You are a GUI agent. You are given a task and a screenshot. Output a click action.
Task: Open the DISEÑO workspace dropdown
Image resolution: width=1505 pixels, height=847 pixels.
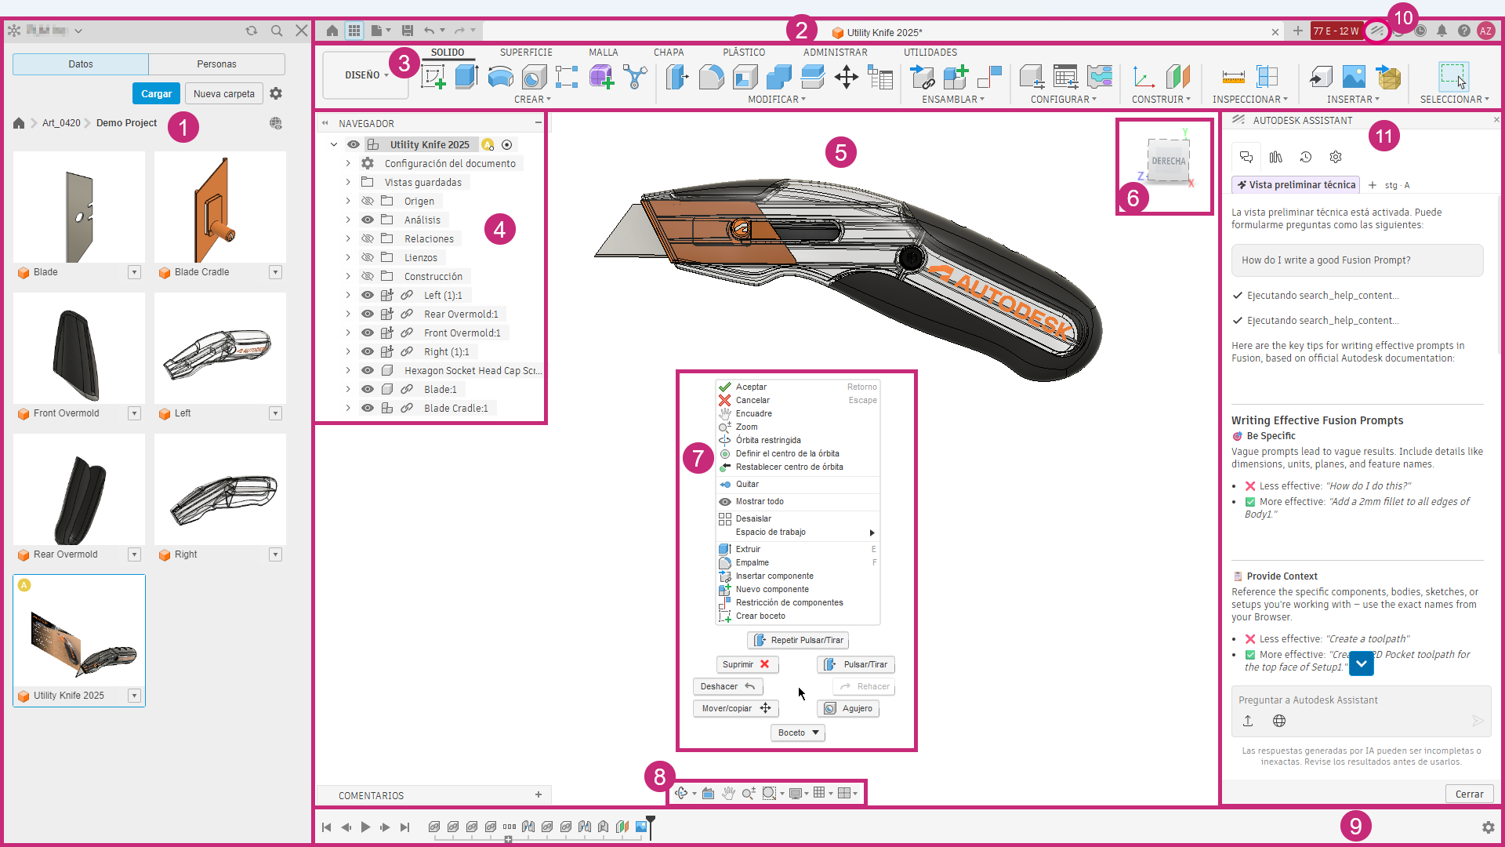click(x=366, y=75)
